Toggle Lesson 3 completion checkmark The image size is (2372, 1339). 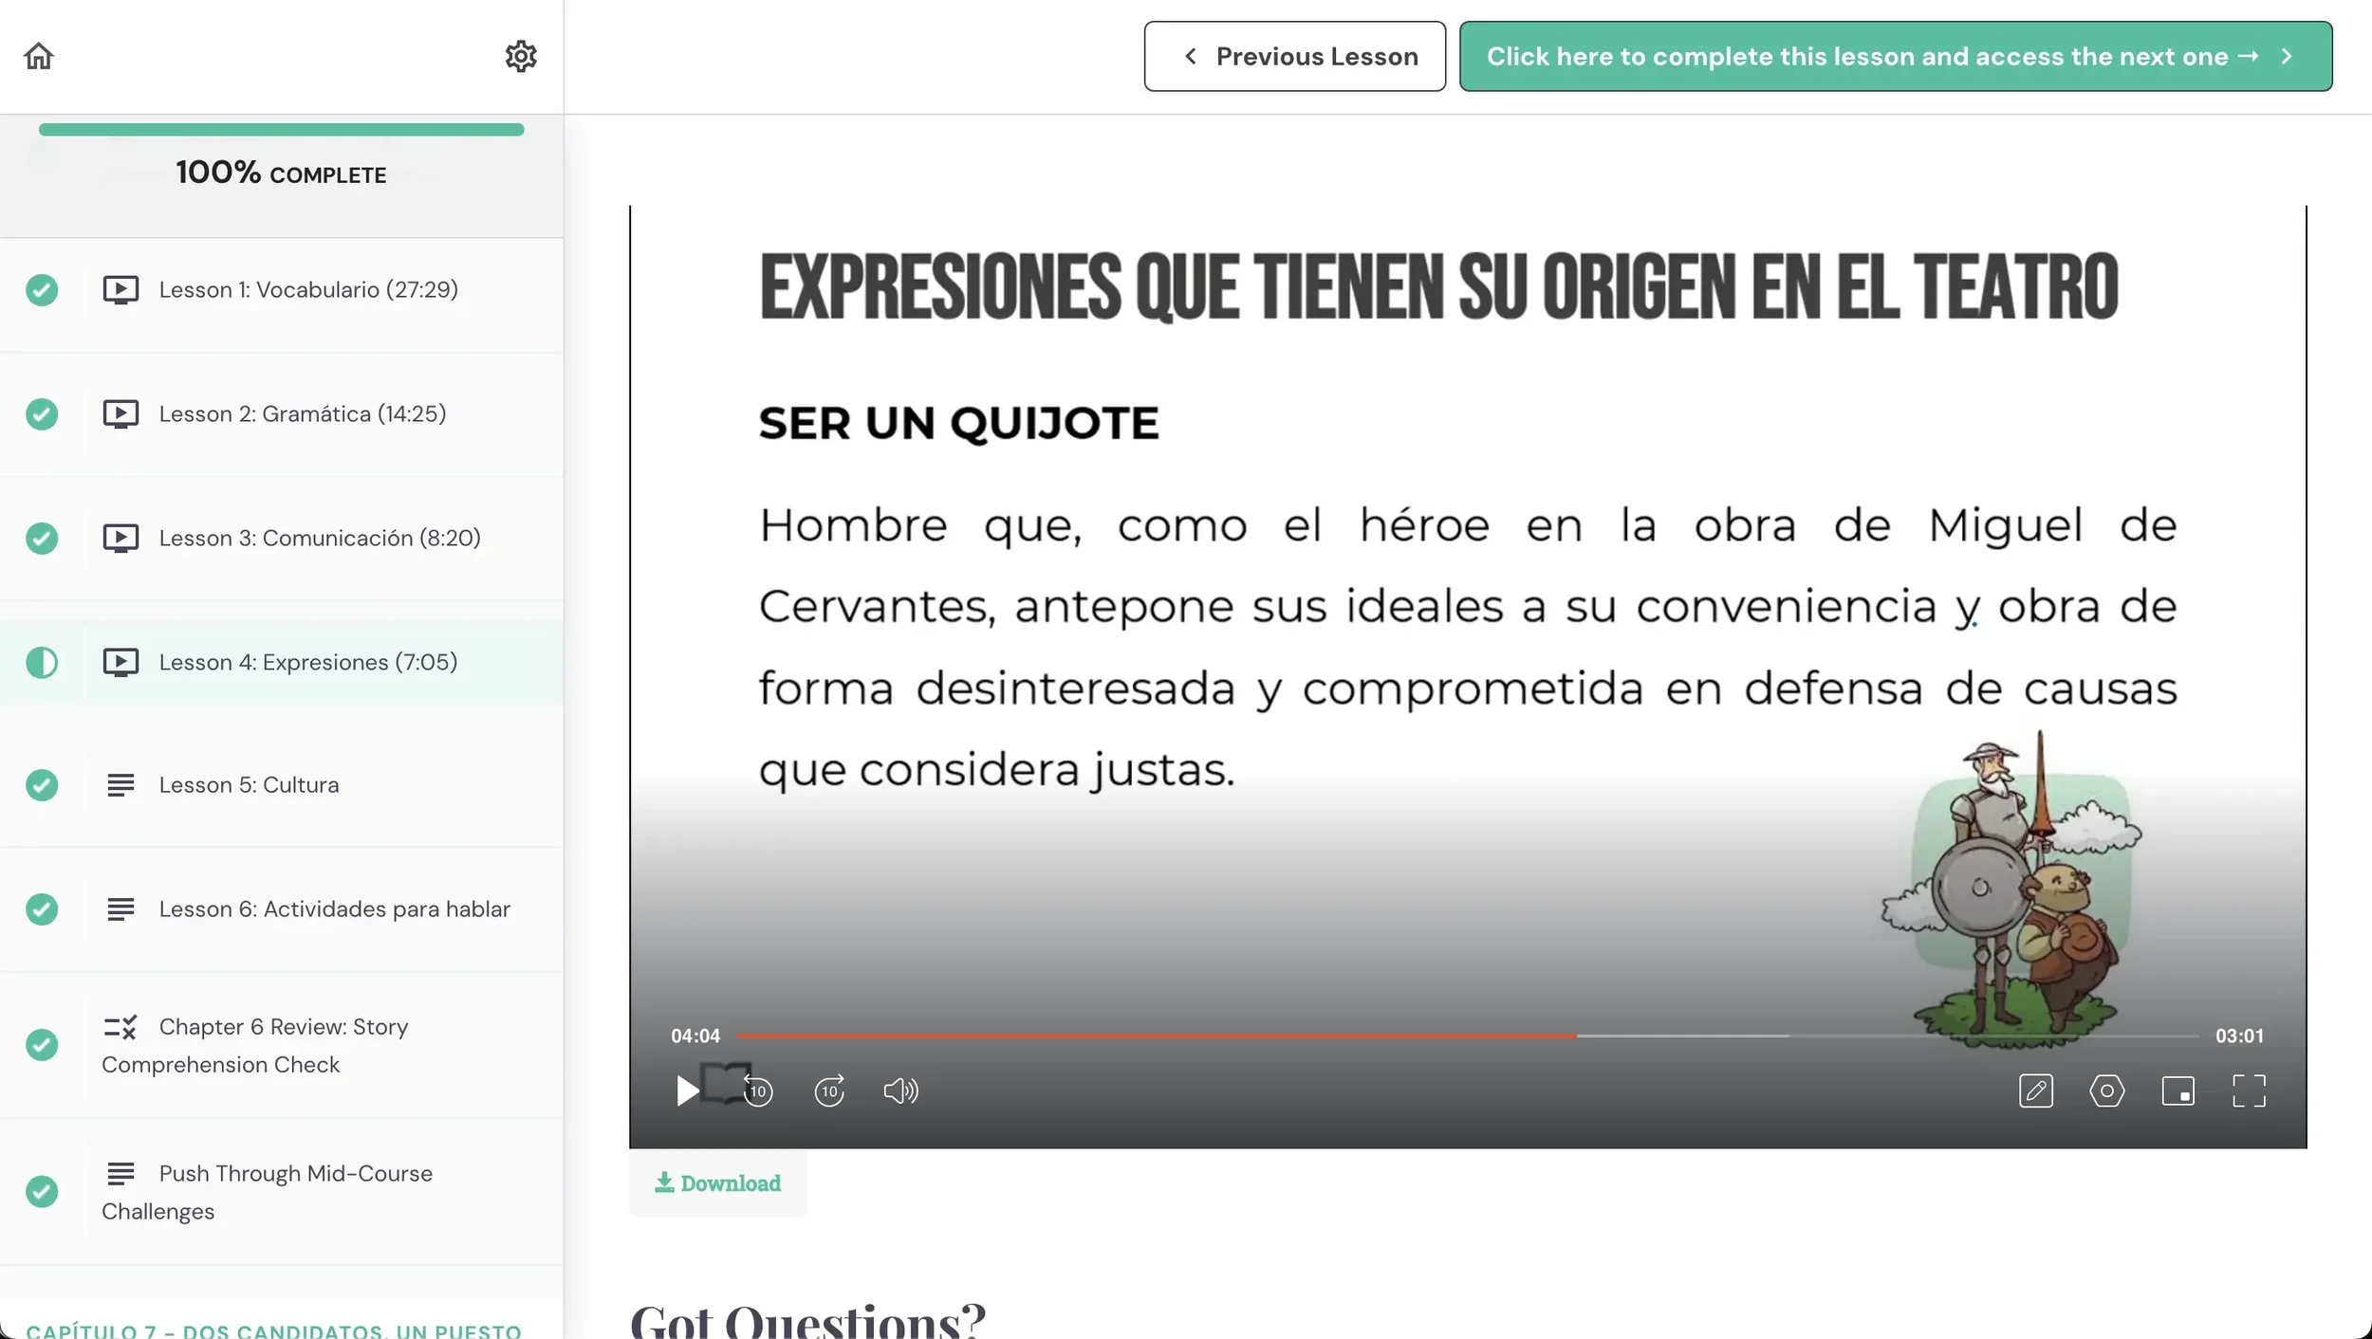tap(42, 538)
